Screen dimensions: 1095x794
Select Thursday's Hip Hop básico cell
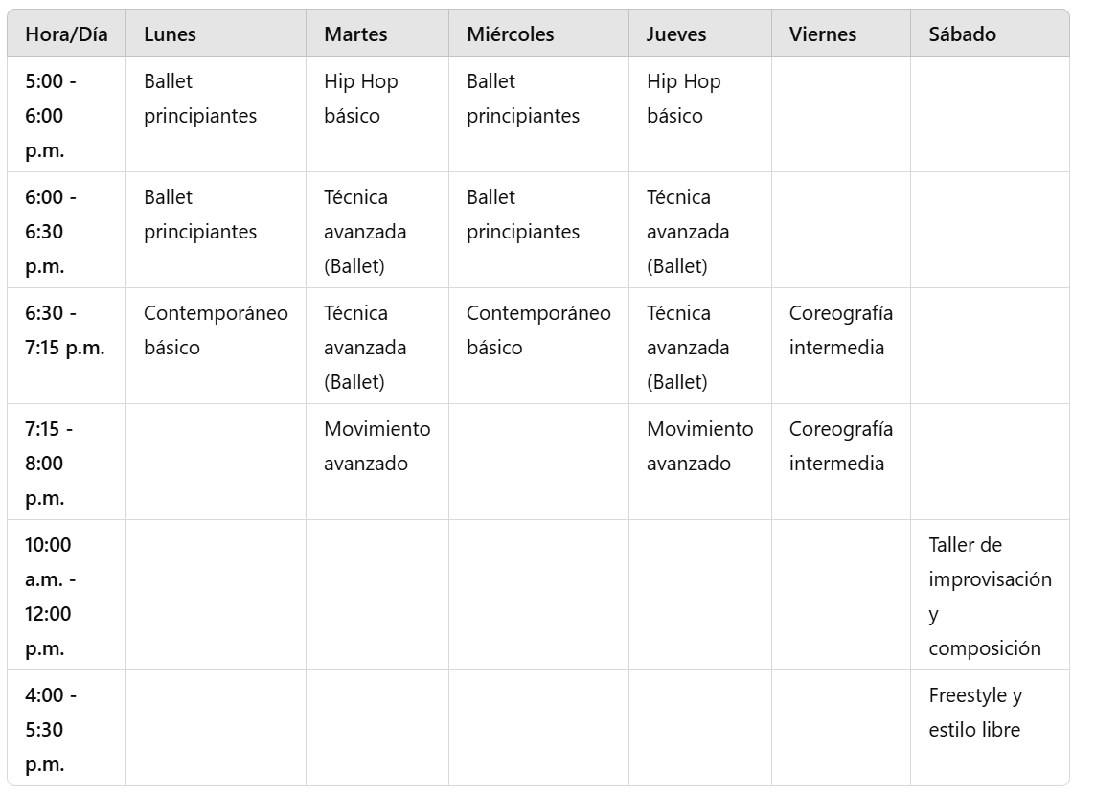[x=699, y=115]
